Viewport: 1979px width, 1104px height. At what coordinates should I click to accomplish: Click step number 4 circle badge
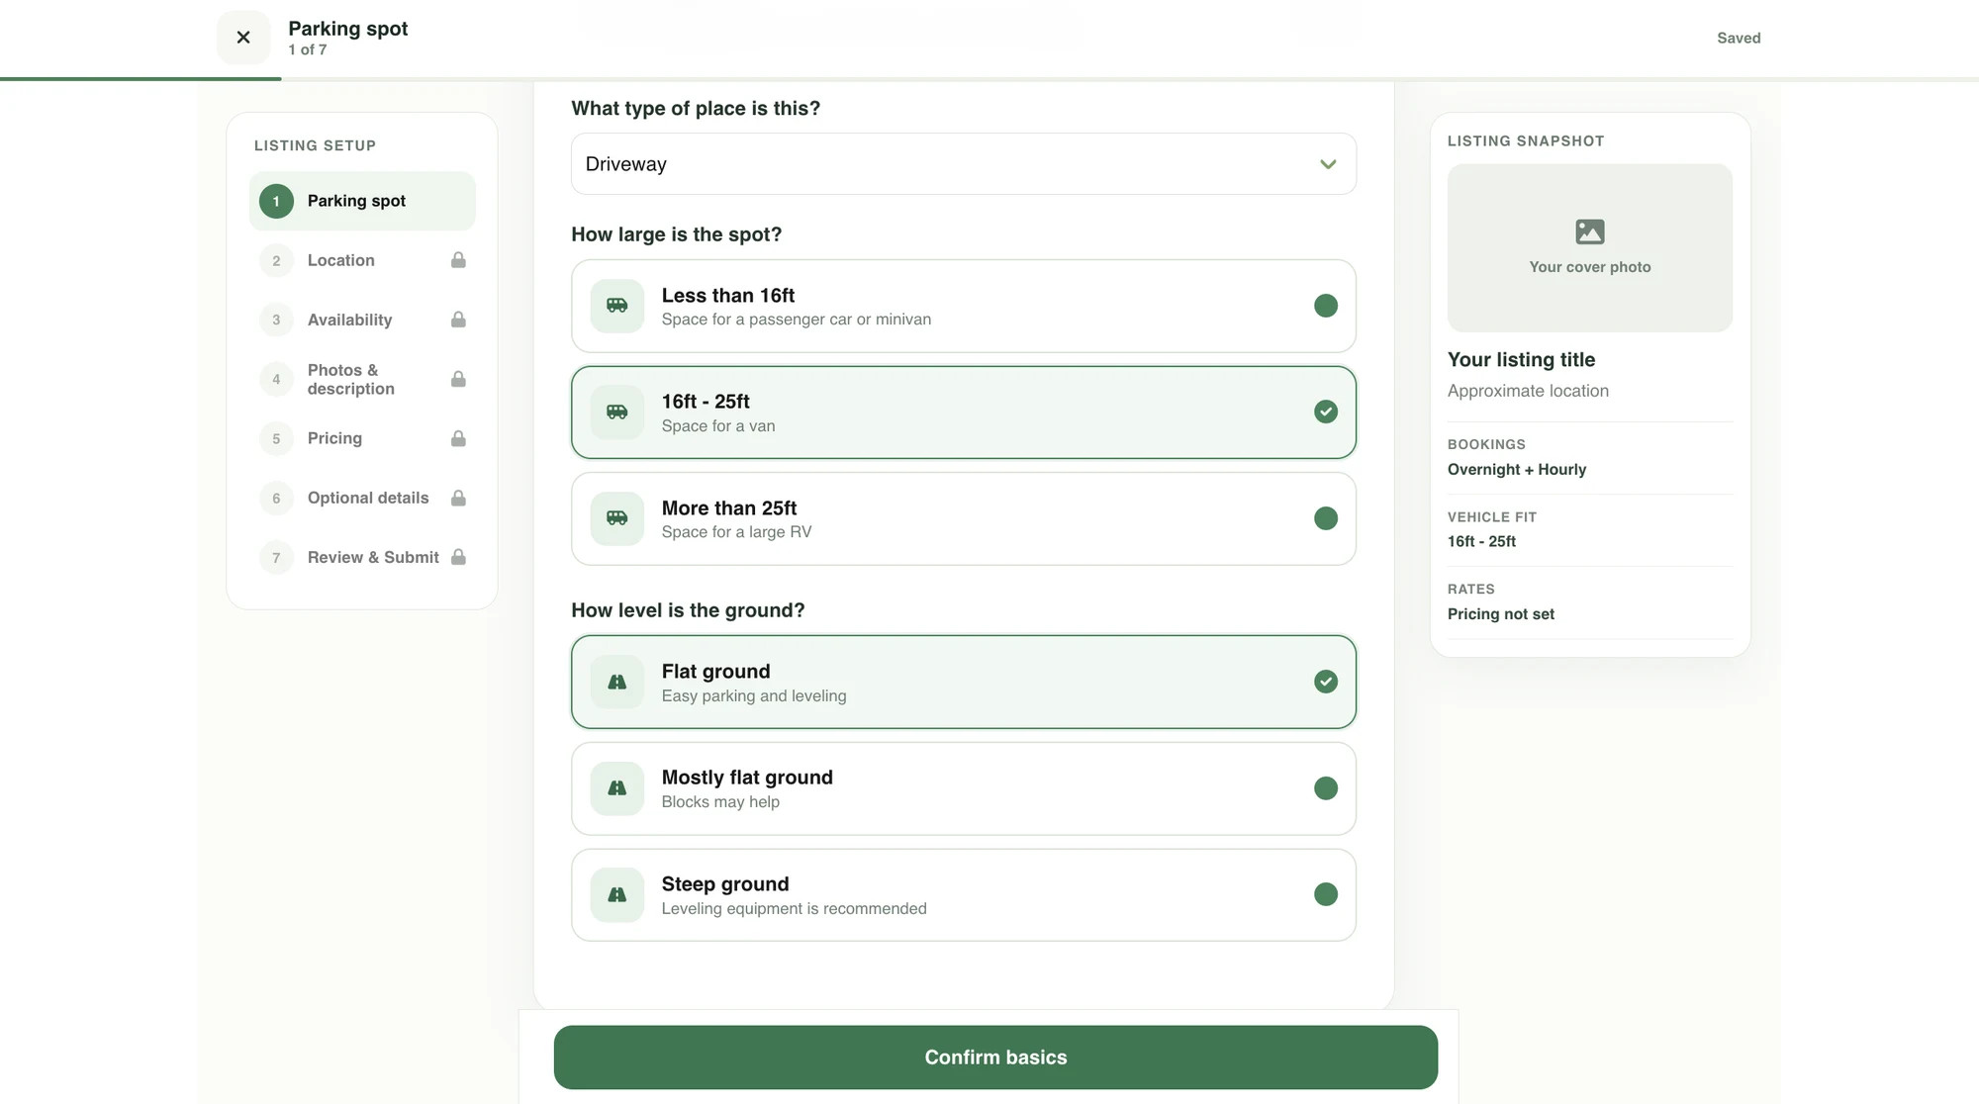coord(276,379)
